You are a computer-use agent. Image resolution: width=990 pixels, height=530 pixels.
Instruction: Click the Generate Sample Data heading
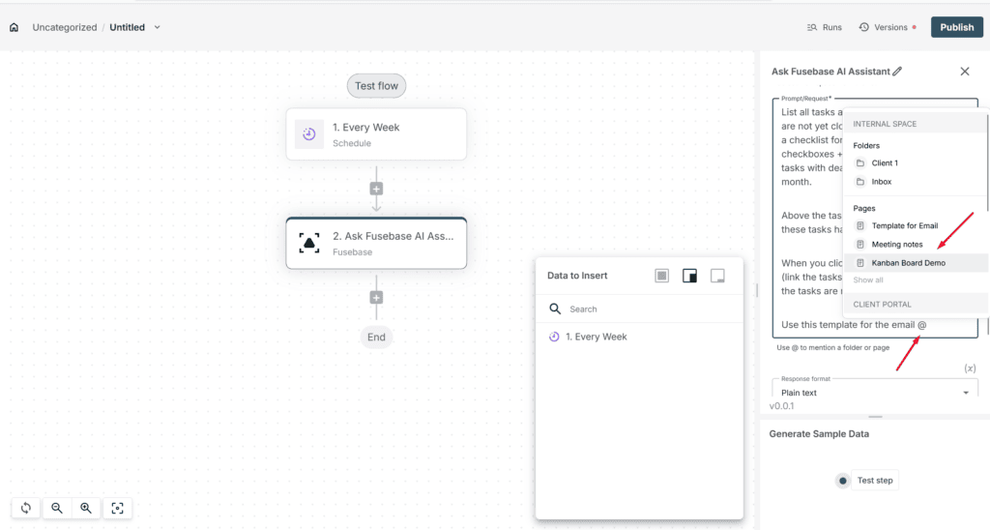(819, 434)
